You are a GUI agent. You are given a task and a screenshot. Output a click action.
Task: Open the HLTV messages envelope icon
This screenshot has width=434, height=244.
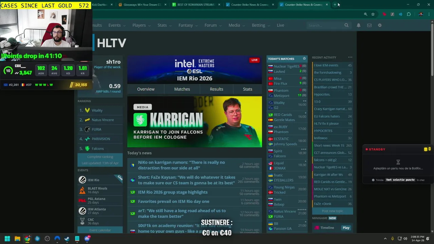tap(369, 25)
